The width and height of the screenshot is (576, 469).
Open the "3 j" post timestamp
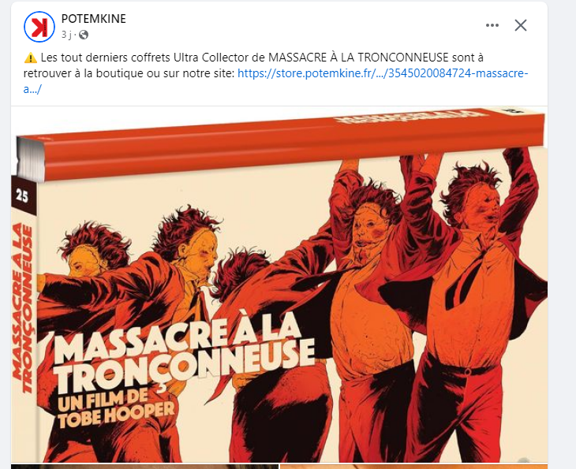tap(65, 35)
